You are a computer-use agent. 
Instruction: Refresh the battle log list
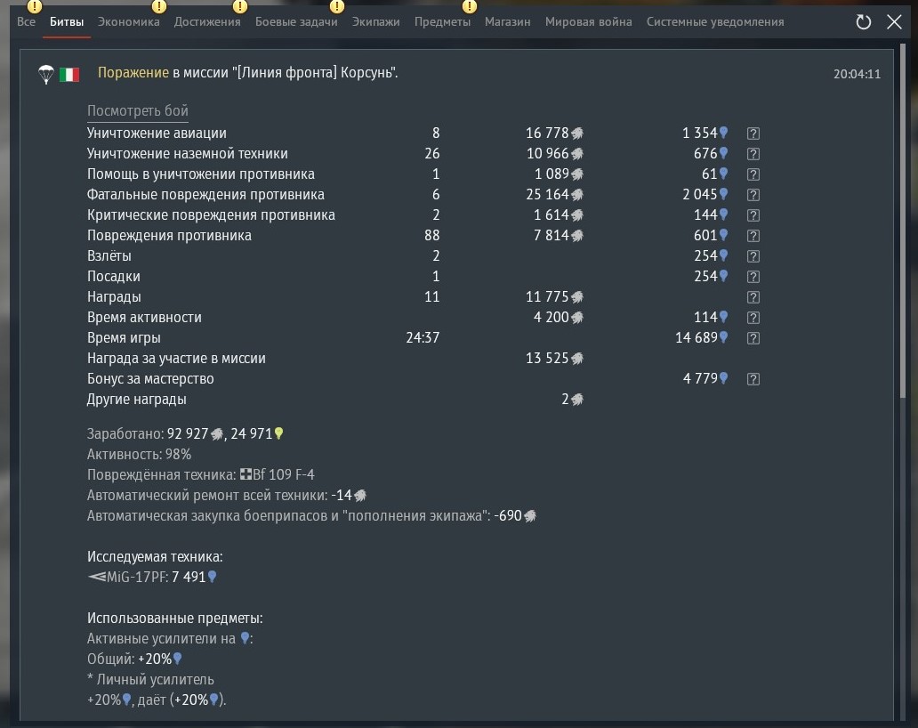864,22
